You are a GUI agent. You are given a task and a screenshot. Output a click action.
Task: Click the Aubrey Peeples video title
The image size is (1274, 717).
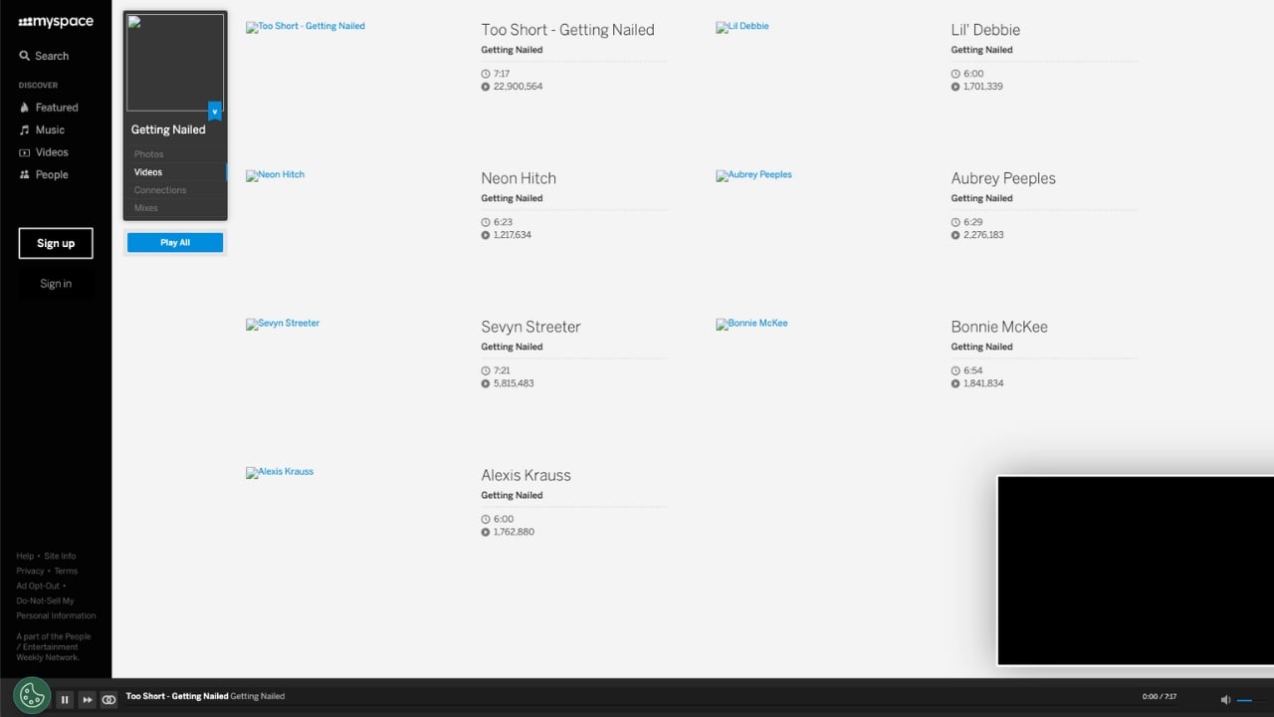tap(1003, 178)
